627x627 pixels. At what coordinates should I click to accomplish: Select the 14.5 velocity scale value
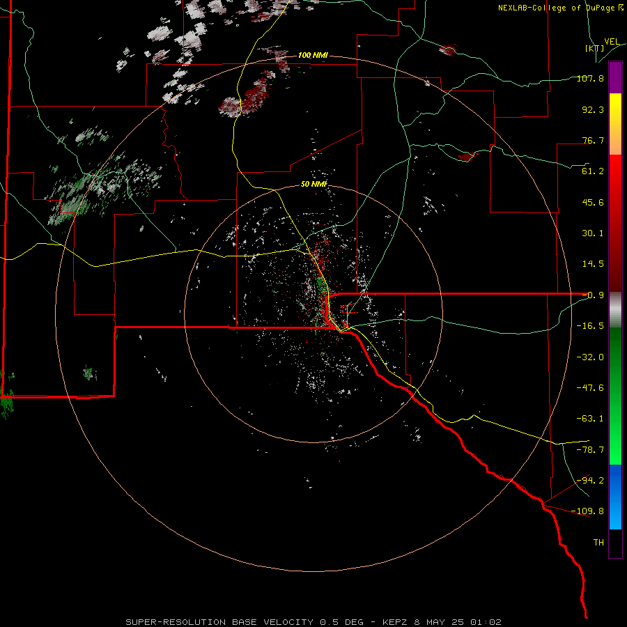(x=593, y=264)
